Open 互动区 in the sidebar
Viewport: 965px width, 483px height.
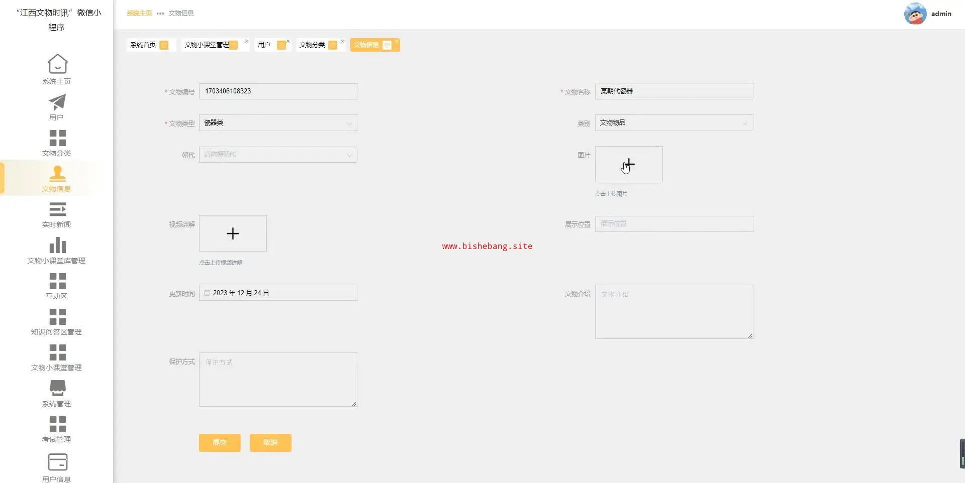(57, 286)
